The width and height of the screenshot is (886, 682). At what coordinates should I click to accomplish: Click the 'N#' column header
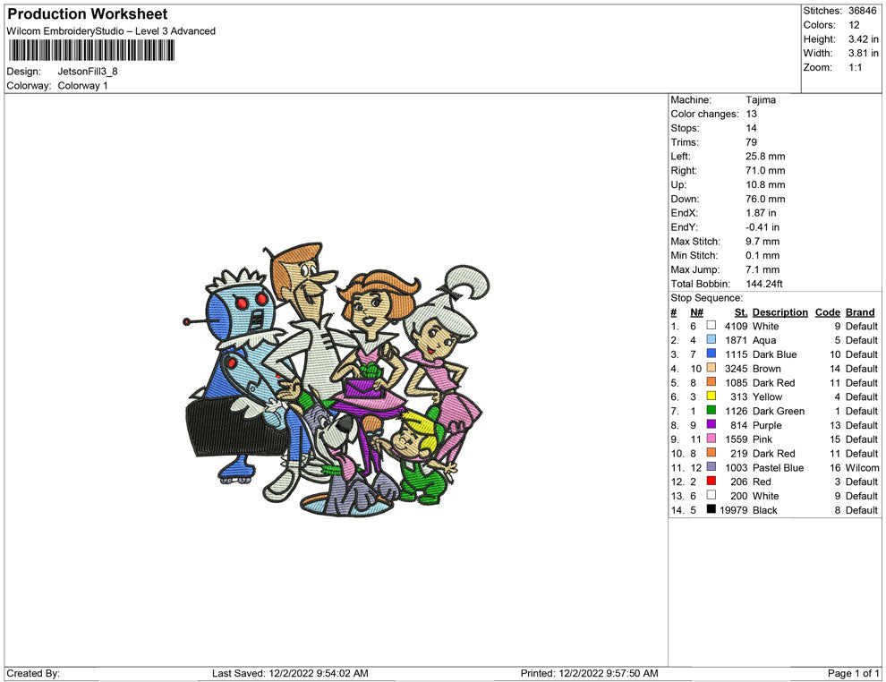pos(696,312)
